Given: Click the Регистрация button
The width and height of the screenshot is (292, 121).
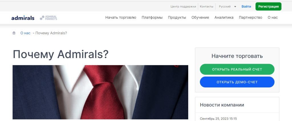Looking at the screenshot, I should click(x=268, y=7).
